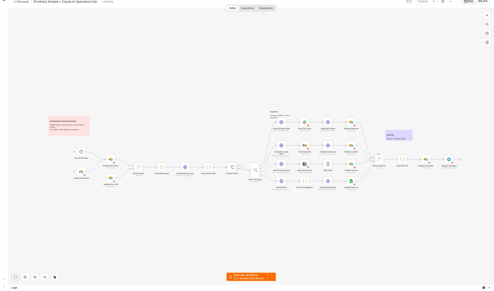Image resolution: width=494 pixels, height=291 pixels.
Task: Select the Every 6h Schedule trigger node
Action: [81, 152]
